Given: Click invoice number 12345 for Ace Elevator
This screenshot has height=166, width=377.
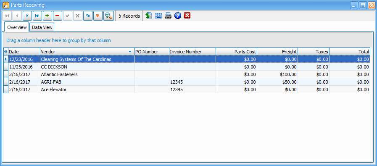Looking at the screenshot, I should [192, 90].
